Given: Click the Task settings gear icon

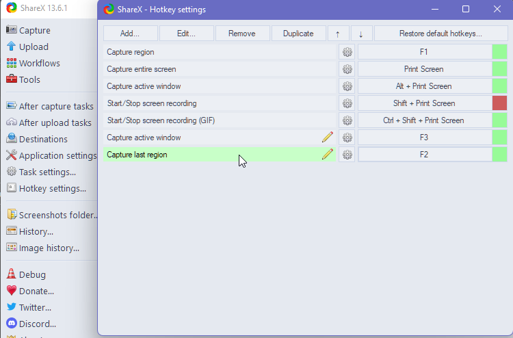Looking at the screenshot, I should point(12,171).
